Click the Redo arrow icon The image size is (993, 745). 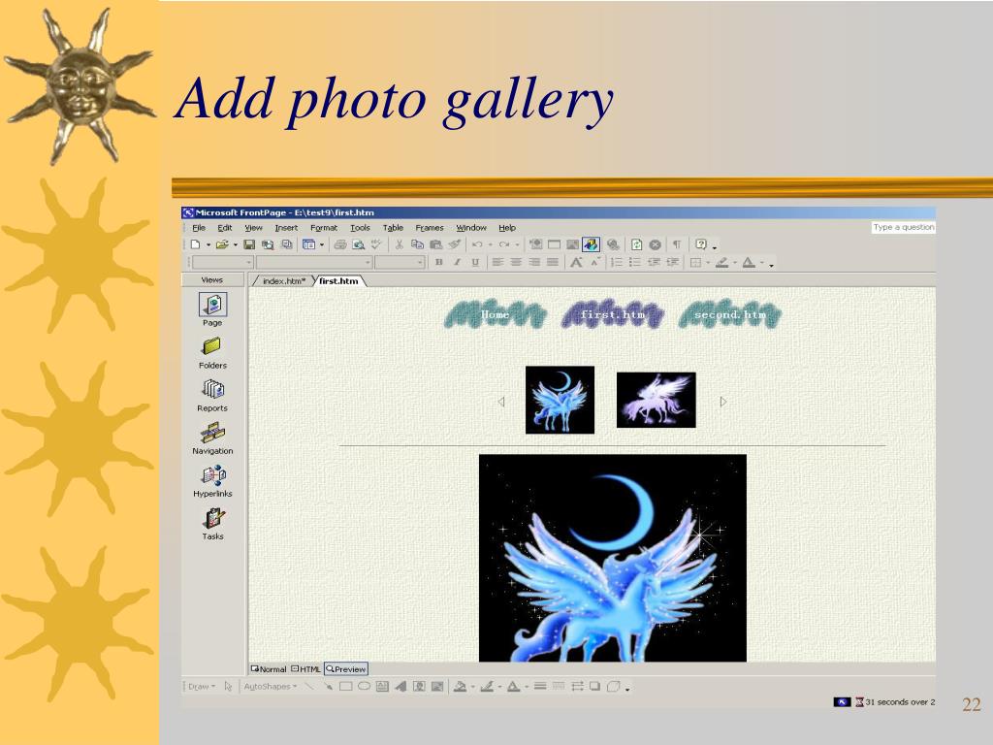(x=503, y=244)
